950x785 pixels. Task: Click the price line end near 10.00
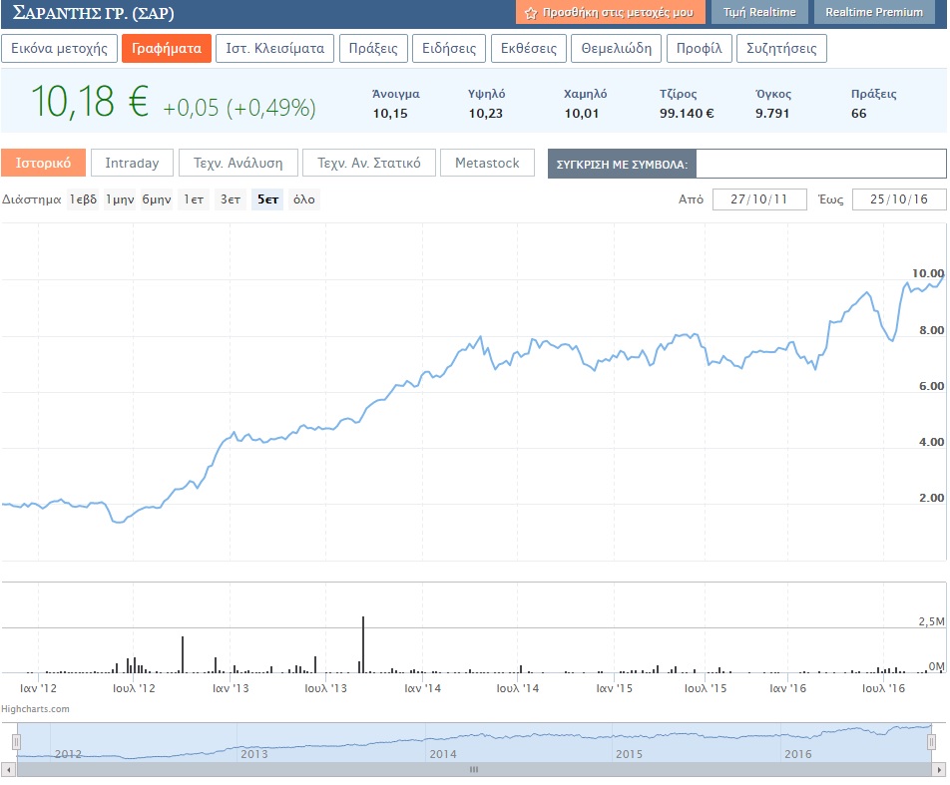942,277
